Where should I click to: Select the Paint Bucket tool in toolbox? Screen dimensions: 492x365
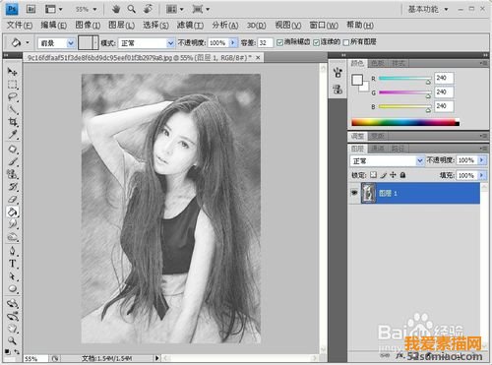13,212
